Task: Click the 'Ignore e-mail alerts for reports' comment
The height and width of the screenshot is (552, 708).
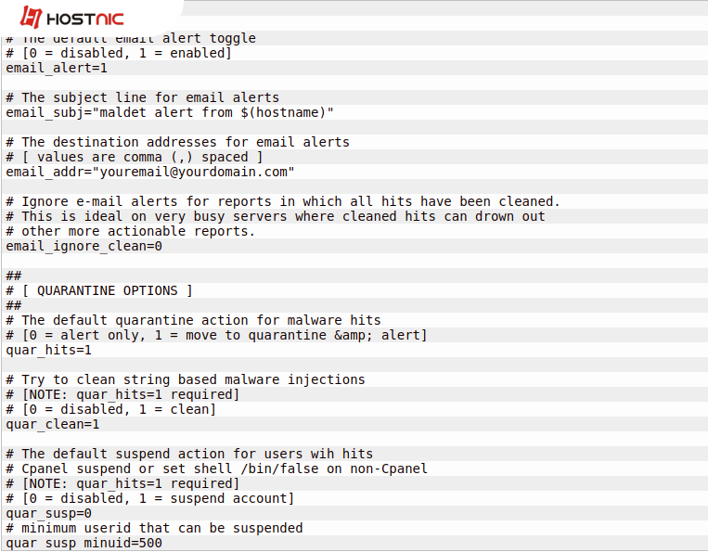Action: coord(283,201)
